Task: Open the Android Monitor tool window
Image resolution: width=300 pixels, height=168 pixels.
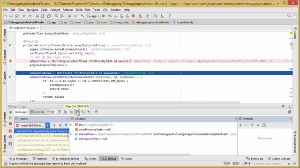Action: point(66,159)
